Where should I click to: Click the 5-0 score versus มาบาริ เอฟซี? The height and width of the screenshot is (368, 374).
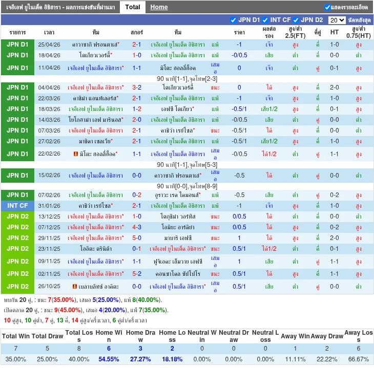137,238
